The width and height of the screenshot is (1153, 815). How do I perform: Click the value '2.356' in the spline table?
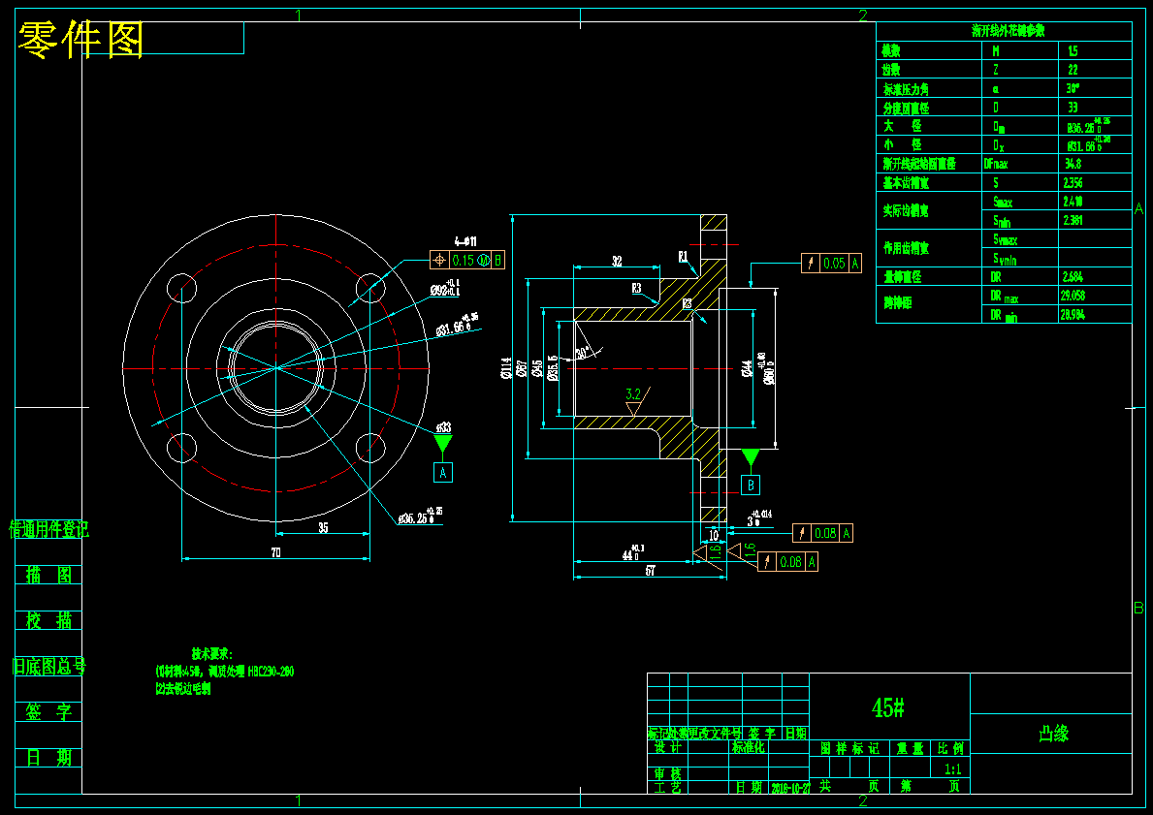1073,183
